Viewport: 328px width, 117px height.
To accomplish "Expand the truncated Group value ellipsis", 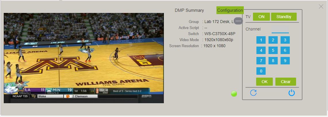I will click(238, 21).
